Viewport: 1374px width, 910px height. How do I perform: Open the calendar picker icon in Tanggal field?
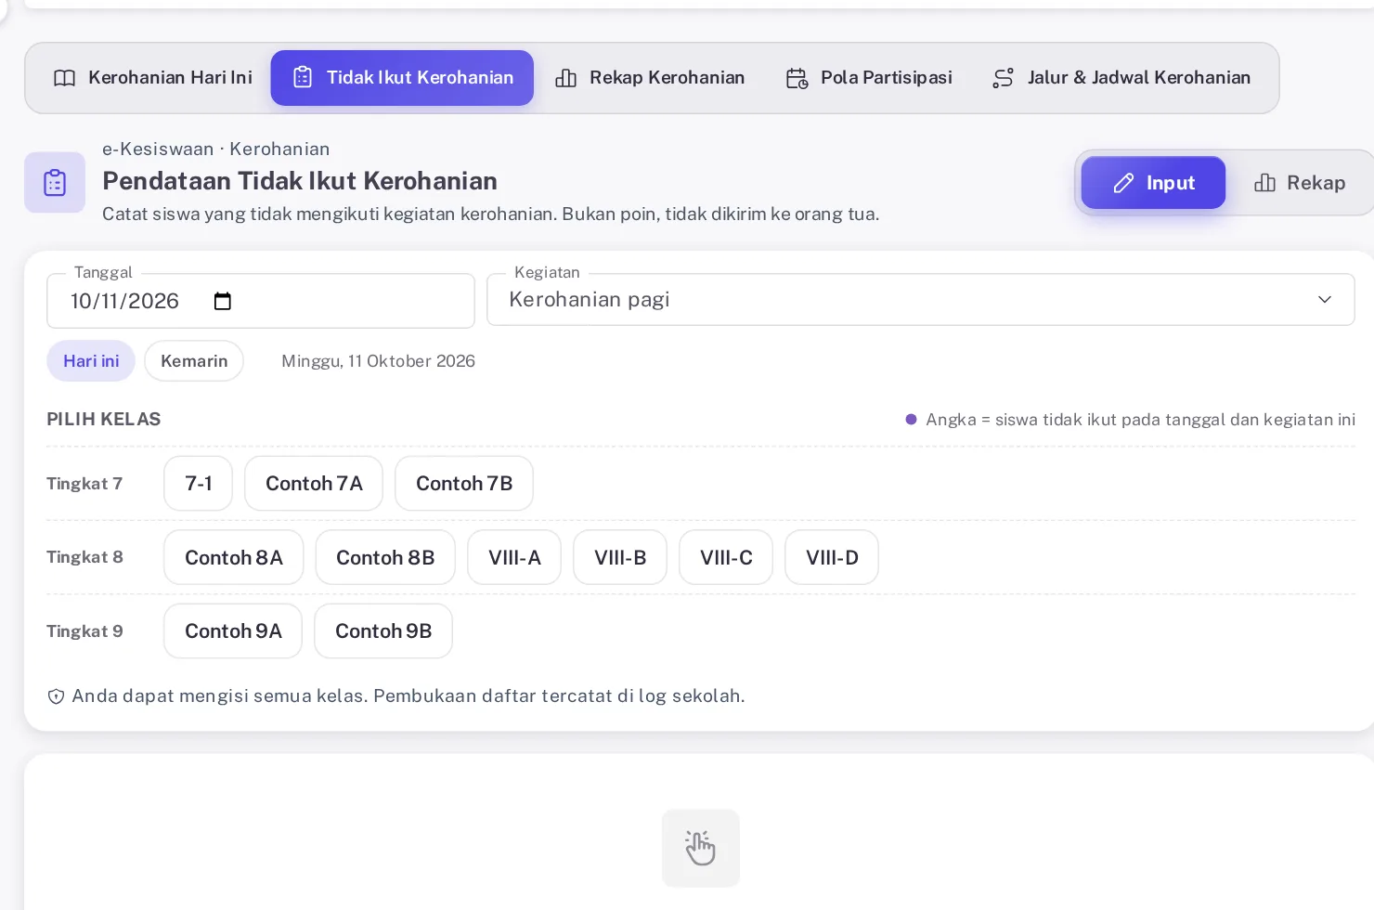click(222, 301)
